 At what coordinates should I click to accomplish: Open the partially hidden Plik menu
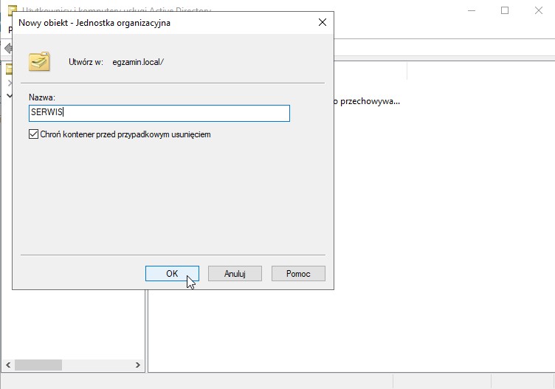10,30
